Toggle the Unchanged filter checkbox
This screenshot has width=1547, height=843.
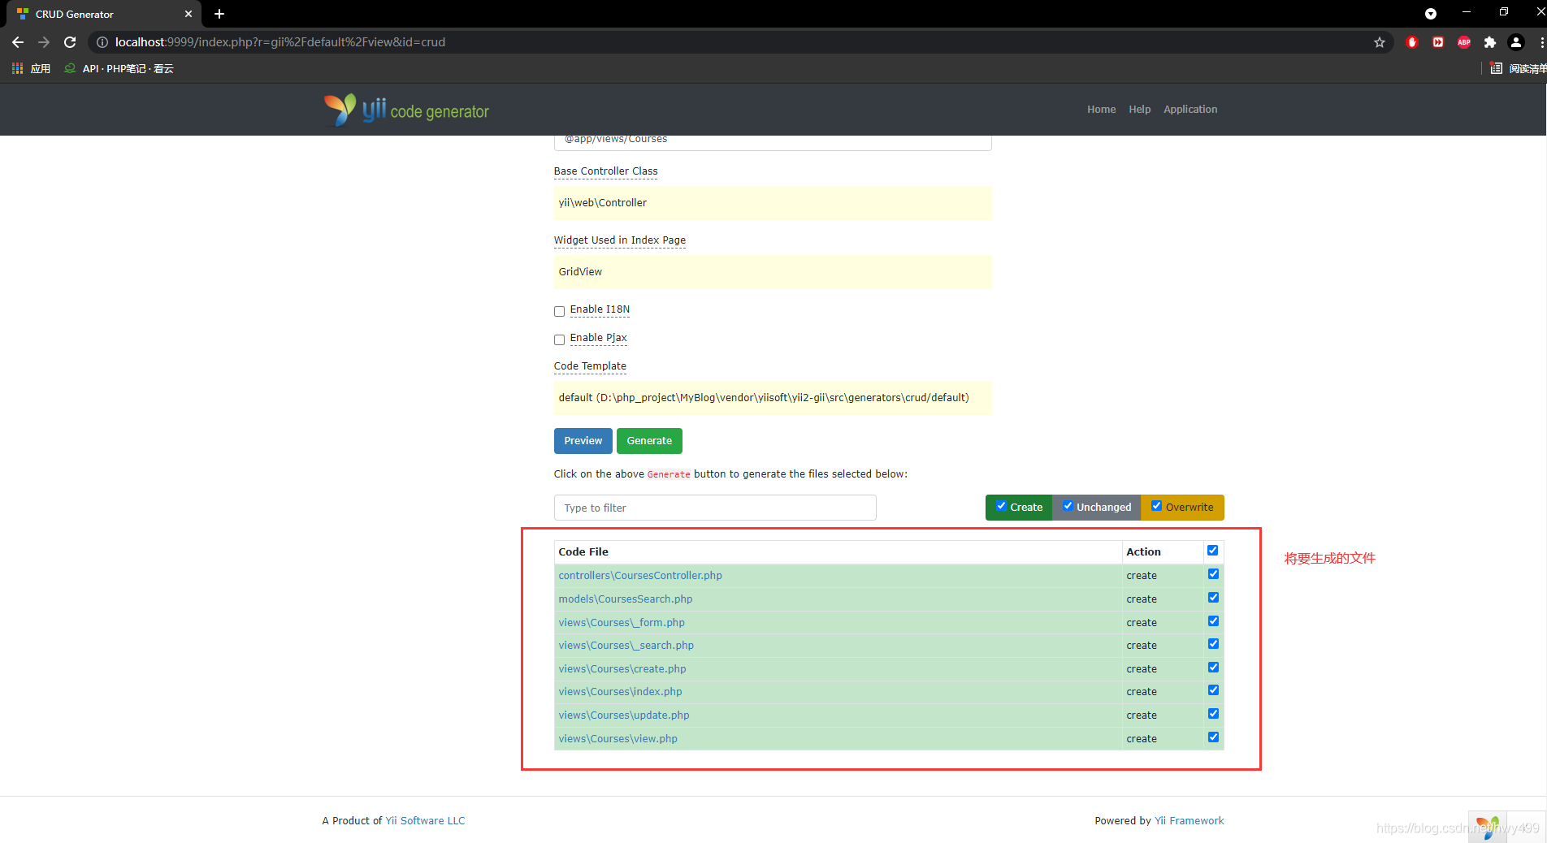(1068, 506)
